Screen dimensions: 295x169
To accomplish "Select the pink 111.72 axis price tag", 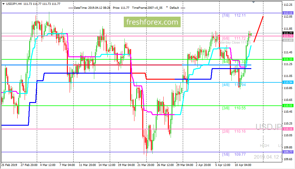I will coord(288,36).
